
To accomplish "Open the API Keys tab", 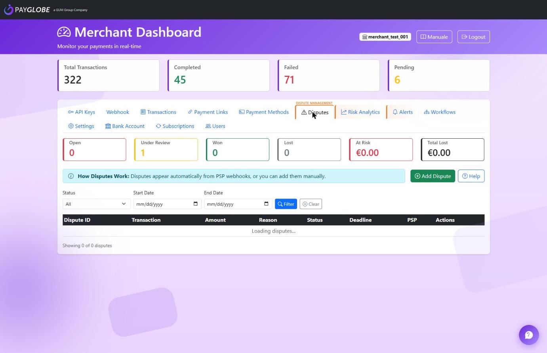I will pyautogui.click(x=82, y=112).
